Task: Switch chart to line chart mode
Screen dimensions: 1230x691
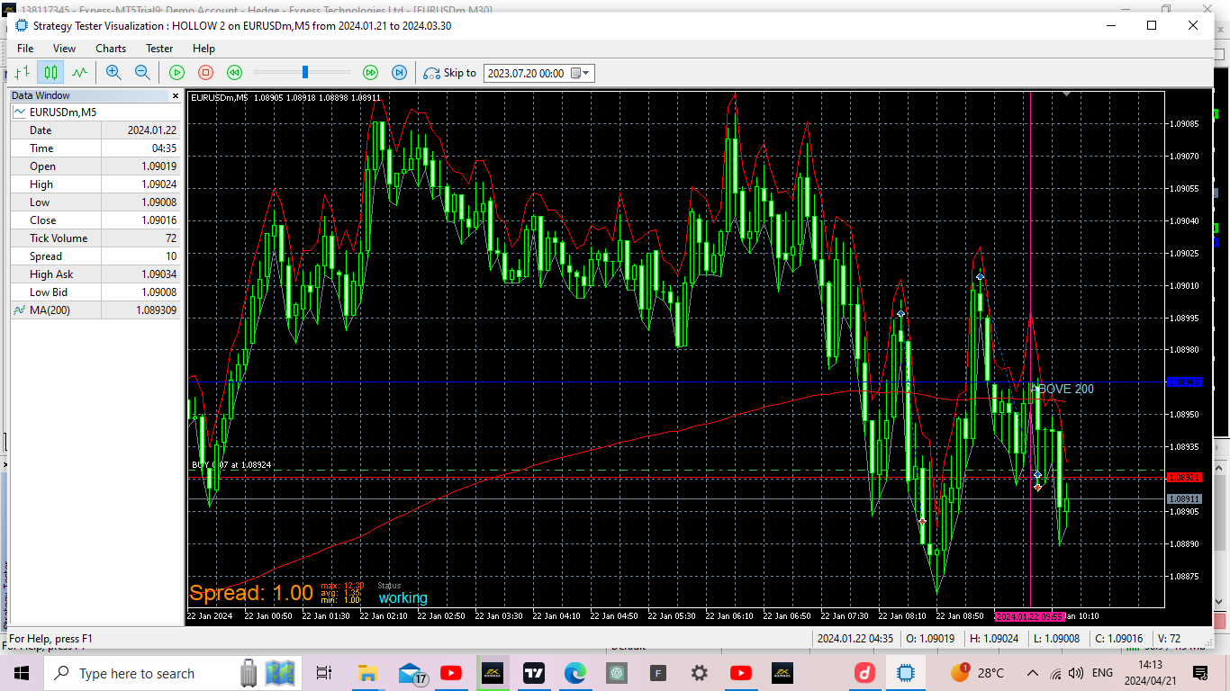Action: pyautogui.click(x=80, y=73)
